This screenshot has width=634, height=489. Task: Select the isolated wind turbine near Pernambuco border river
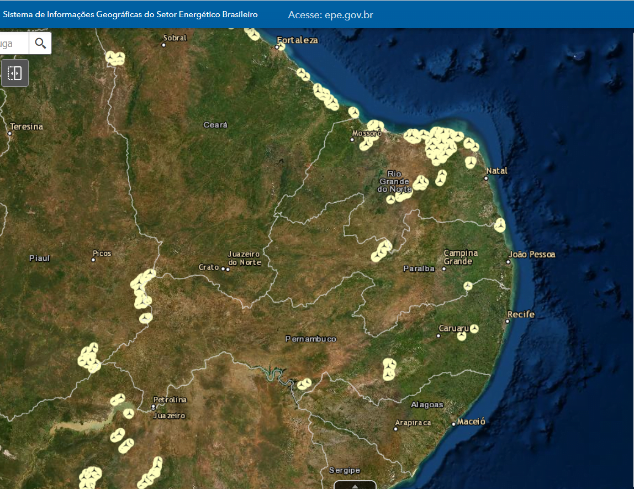[x=303, y=383]
